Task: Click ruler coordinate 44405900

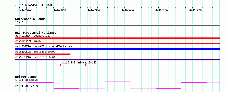Action: (94, 10)
